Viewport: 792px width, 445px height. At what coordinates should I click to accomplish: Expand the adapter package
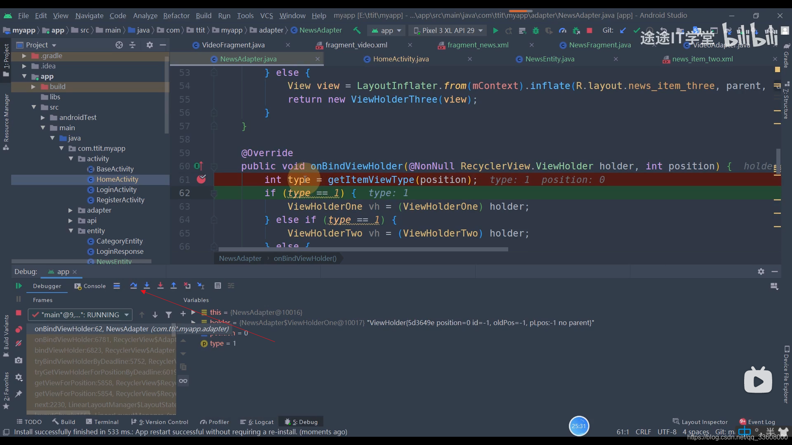coord(71,210)
